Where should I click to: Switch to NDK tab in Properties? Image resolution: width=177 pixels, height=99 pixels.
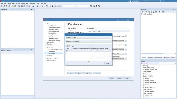94,31
